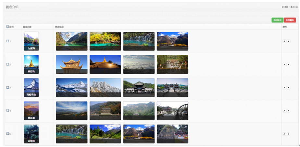Click the edit pencil icon for row 2
Screen dimensions: 300x147
284,65
